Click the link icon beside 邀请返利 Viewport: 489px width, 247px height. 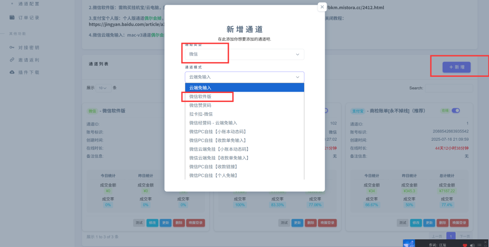tap(12, 60)
